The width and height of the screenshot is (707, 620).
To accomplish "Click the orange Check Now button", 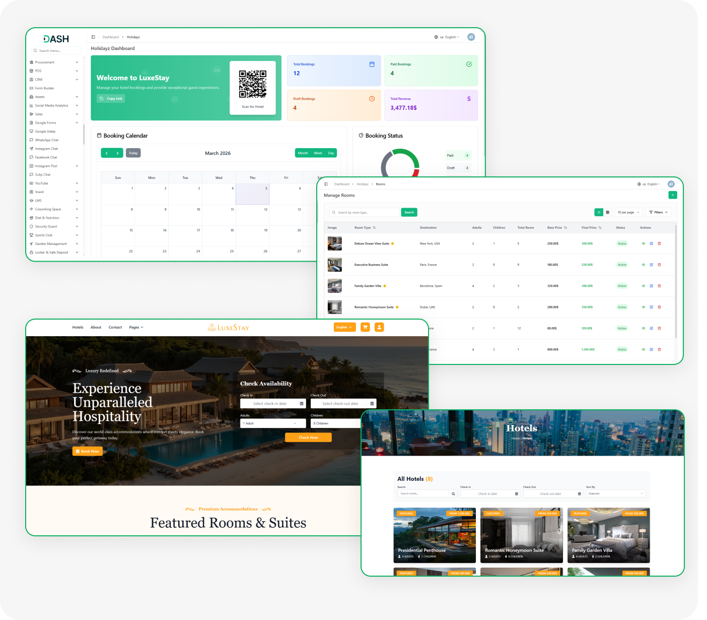I will pyautogui.click(x=308, y=438).
